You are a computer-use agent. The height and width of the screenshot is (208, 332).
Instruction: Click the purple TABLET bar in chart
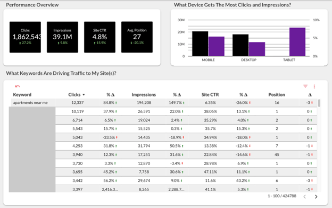[x=297, y=42]
